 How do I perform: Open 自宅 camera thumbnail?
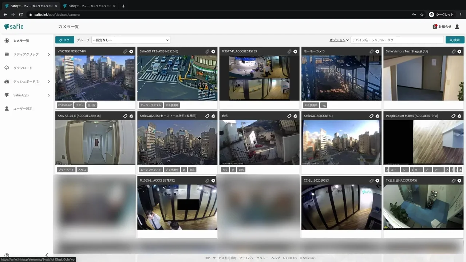(x=259, y=142)
